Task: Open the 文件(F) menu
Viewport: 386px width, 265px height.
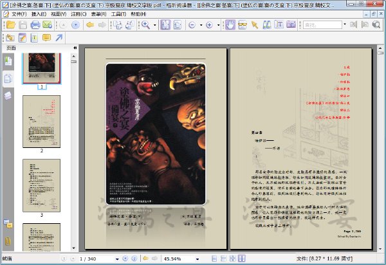Action: tap(19, 14)
